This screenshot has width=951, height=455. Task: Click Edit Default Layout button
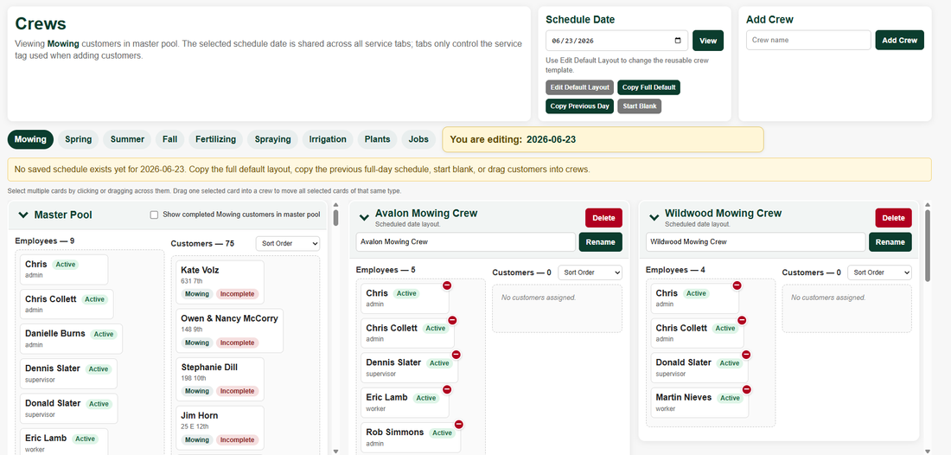pos(580,87)
